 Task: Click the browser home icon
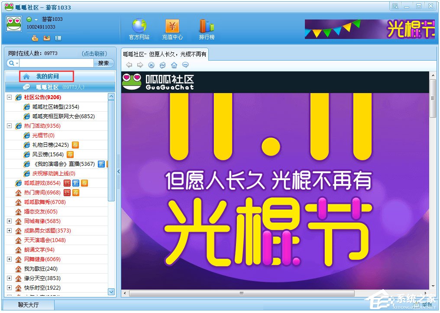pyautogui.click(x=174, y=65)
